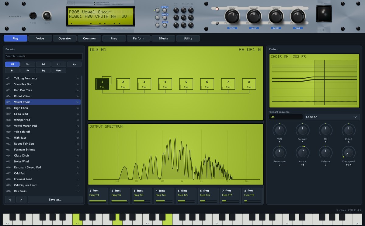The height and width of the screenshot is (226, 365).
Task: Click the Fseq speed knob
Action: pyautogui.click(x=349, y=152)
